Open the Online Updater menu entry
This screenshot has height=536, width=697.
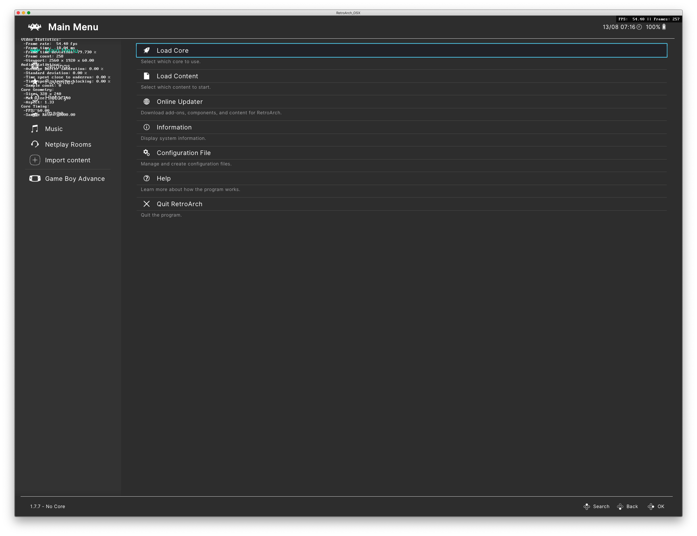click(179, 102)
